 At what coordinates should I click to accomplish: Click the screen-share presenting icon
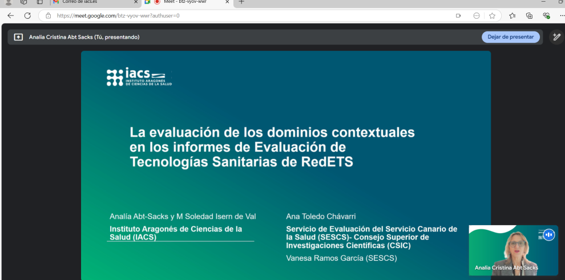pyautogui.click(x=18, y=37)
